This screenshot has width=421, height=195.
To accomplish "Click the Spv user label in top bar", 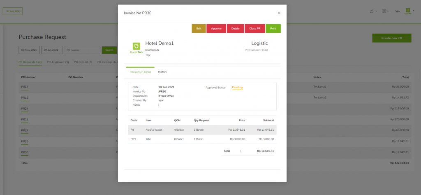I will click(398, 11).
